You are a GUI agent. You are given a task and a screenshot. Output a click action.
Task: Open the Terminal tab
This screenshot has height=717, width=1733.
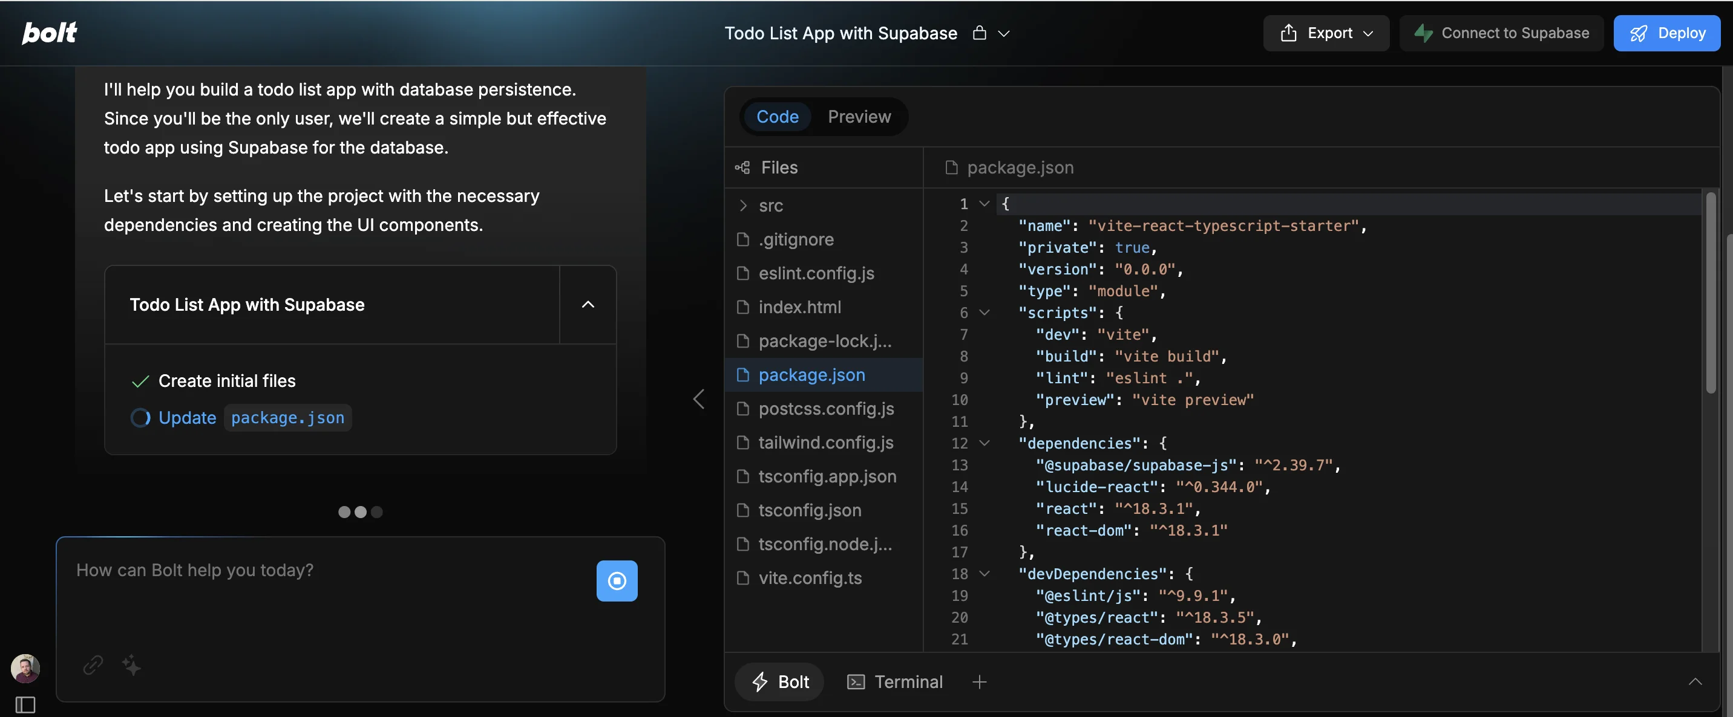click(894, 682)
